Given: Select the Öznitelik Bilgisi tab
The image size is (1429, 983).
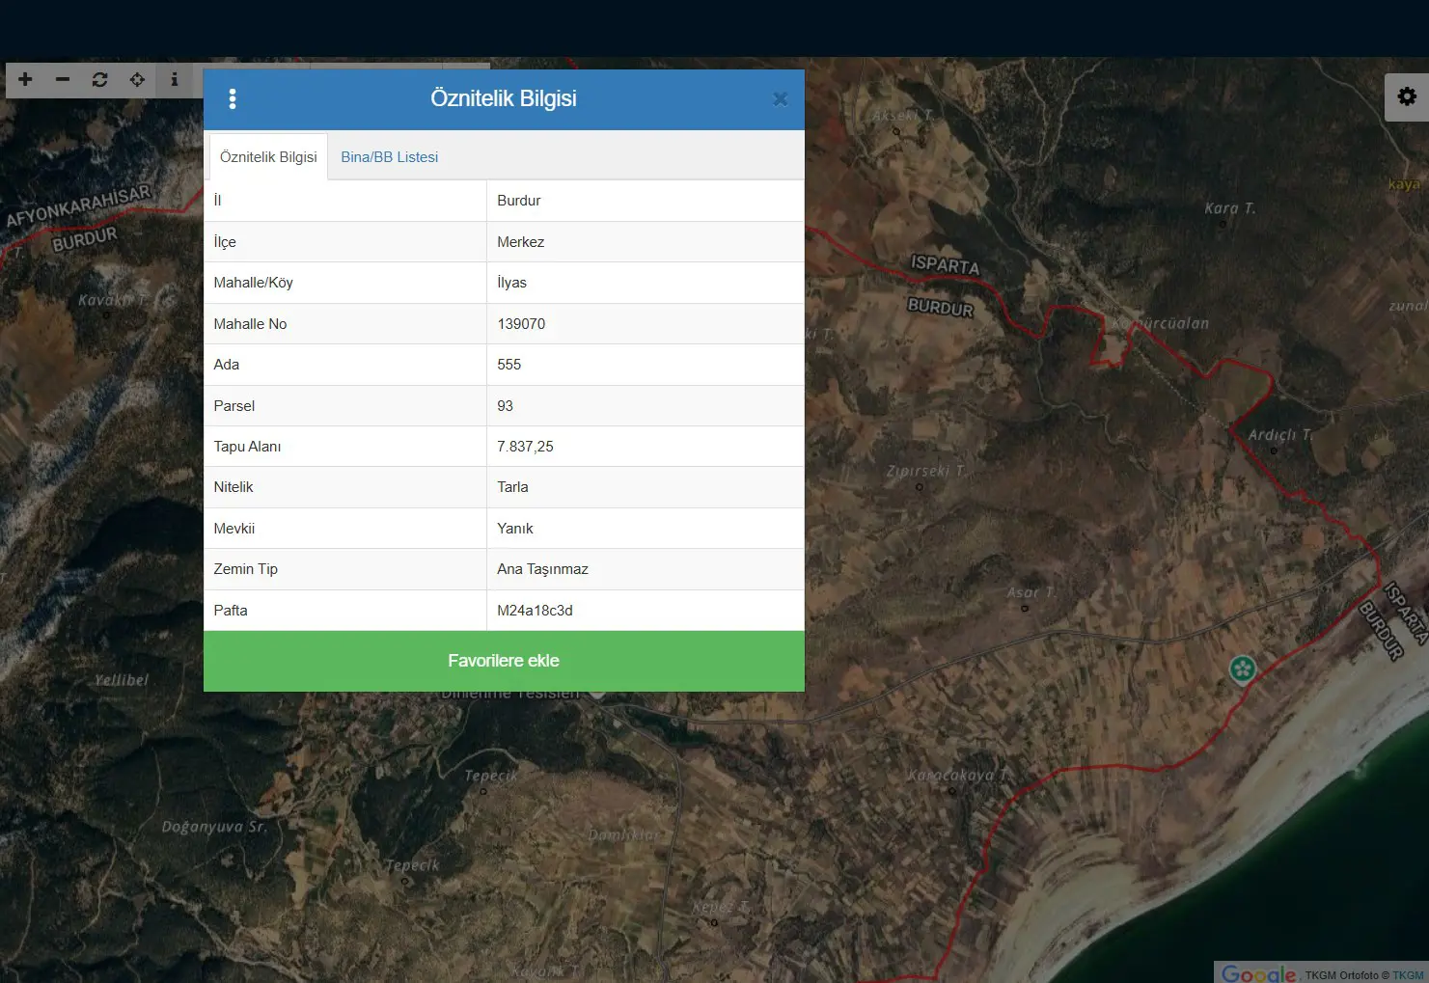Looking at the screenshot, I should click(268, 156).
